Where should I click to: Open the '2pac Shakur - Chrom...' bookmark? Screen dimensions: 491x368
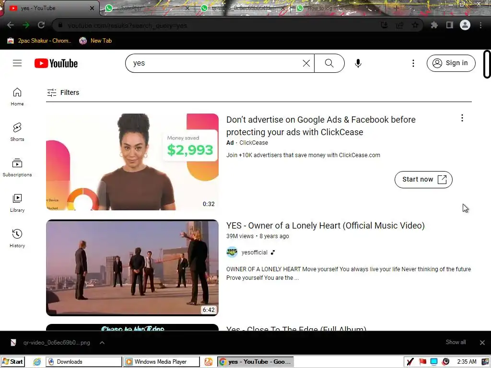(x=39, y=41)
